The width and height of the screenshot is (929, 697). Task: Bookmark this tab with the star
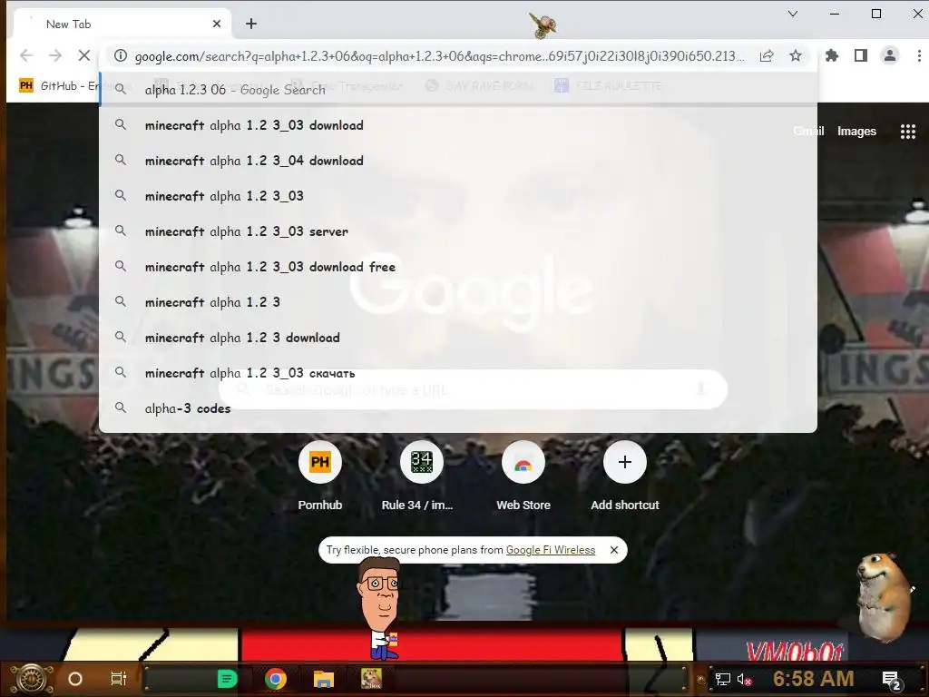795,55
